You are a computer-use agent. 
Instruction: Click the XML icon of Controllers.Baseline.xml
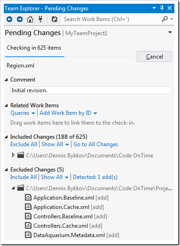28,216
